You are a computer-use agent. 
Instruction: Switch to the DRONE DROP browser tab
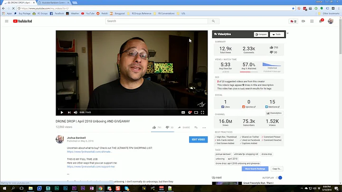(19, 3)
